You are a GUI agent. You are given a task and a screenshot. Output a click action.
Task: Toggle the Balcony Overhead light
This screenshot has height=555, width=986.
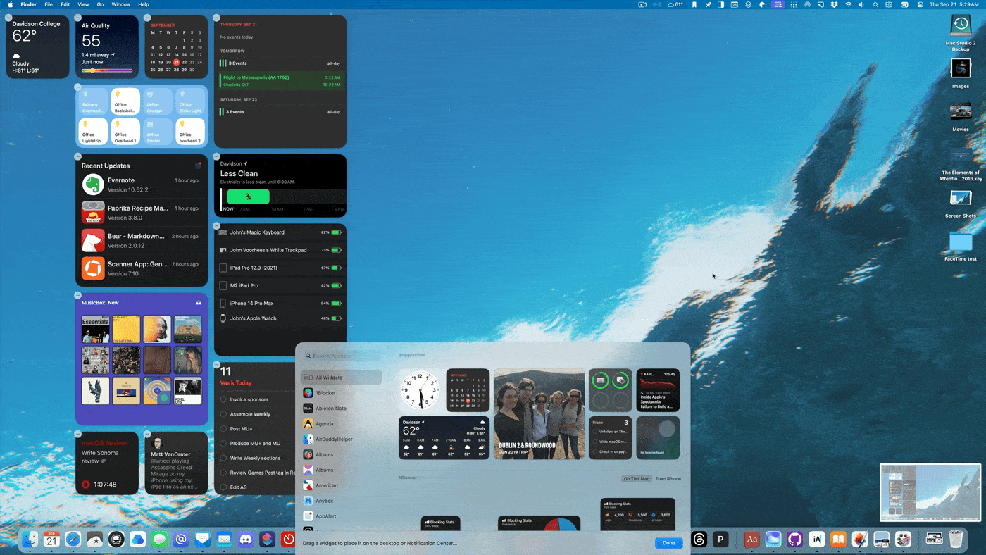click(x=93, y=101)
